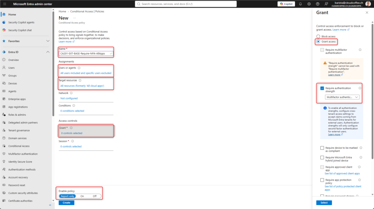Screen dimensions: 374x209
Task: Set Enable policy to Report-only
Action: coord(68,196)
